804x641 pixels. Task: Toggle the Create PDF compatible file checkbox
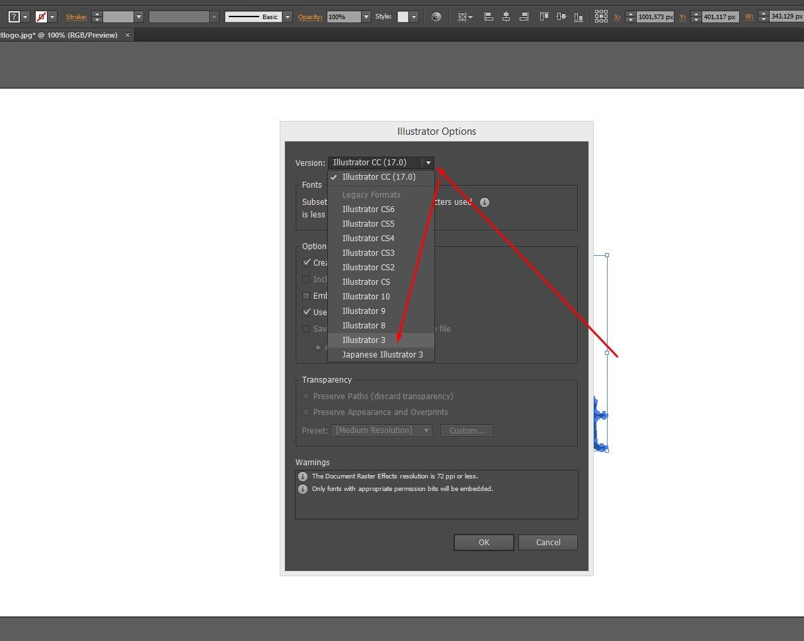pos(306,262)
